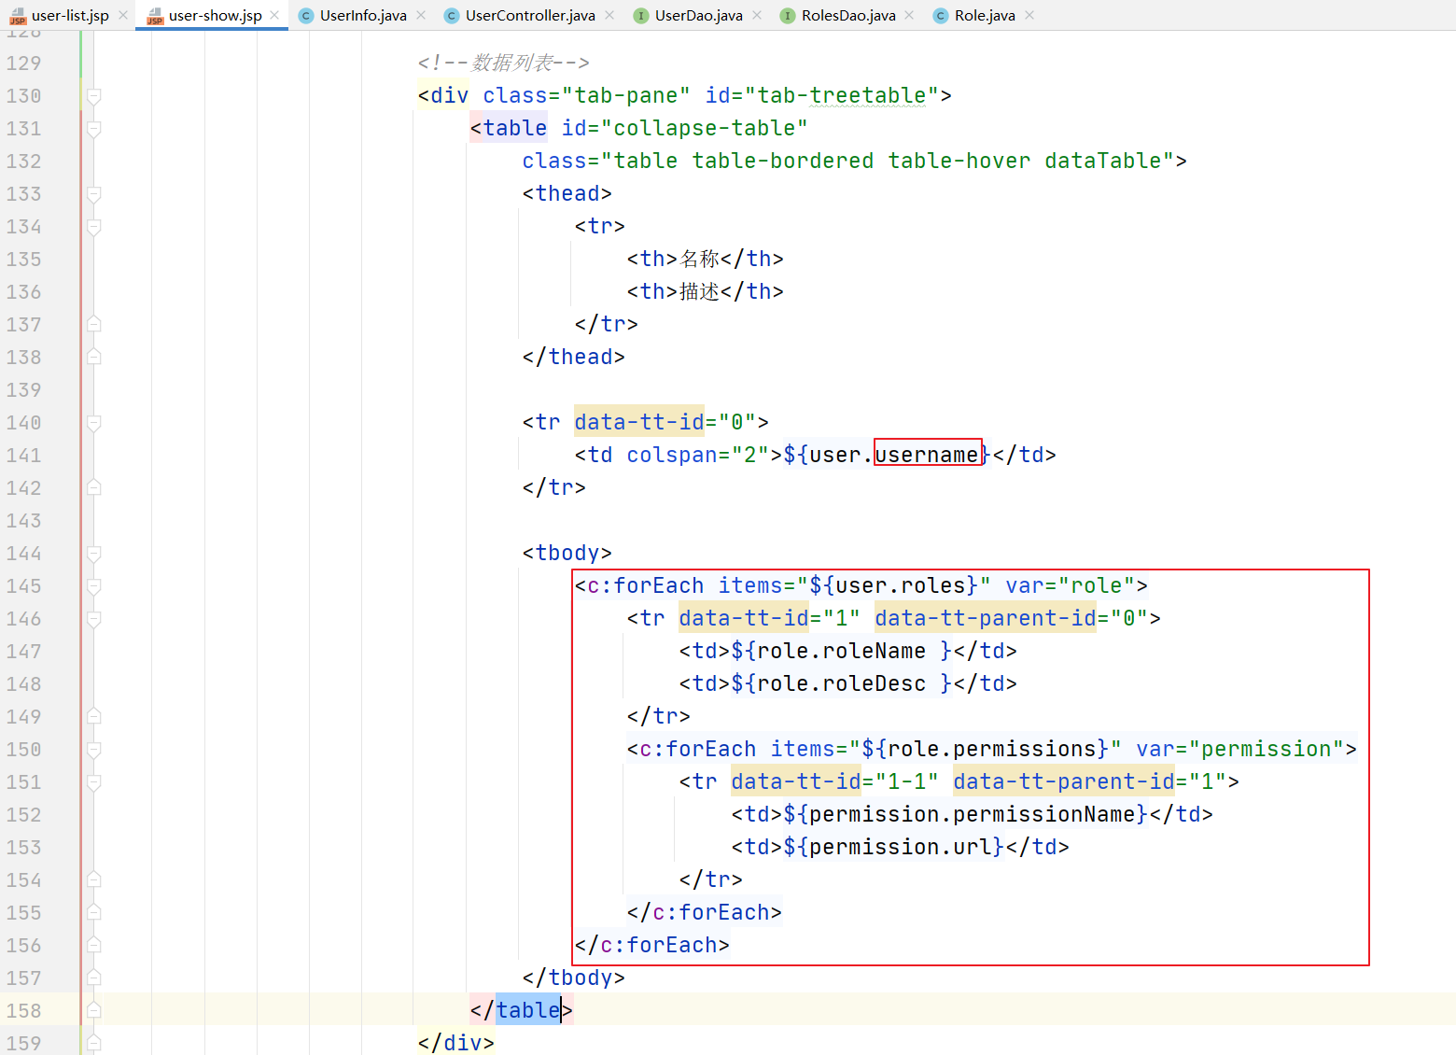This screenshot has width=1456, height=1055.
Task: Click the interface icon on UserDao.java tab
Action: pyautogui.click(x=640, y=15)
